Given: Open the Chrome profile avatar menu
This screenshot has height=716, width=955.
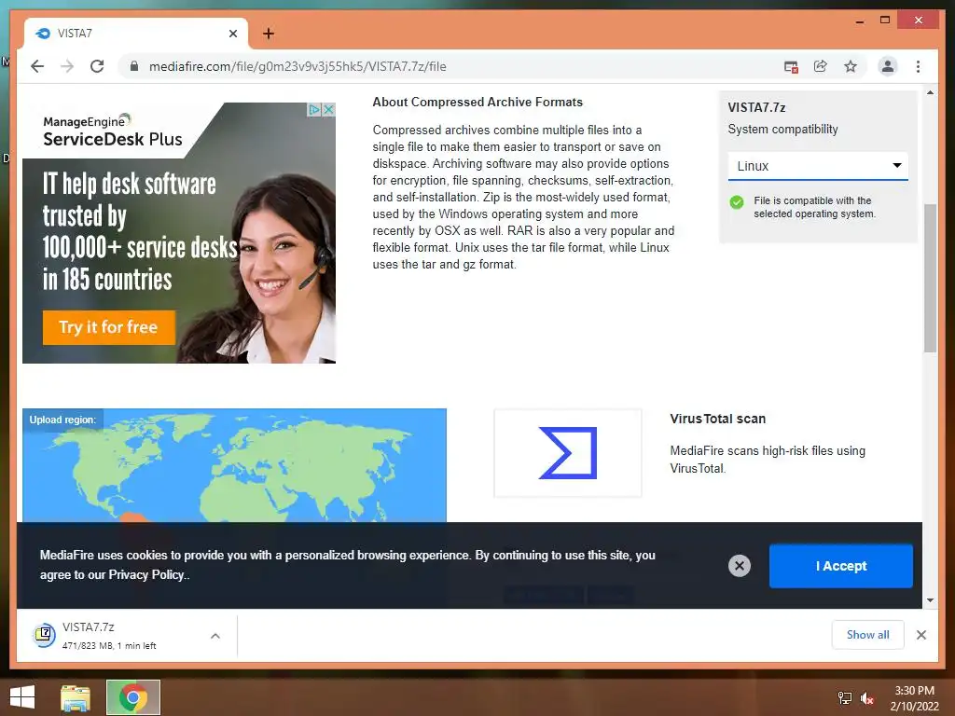Looking at the screenshot, I should (888, 66).
